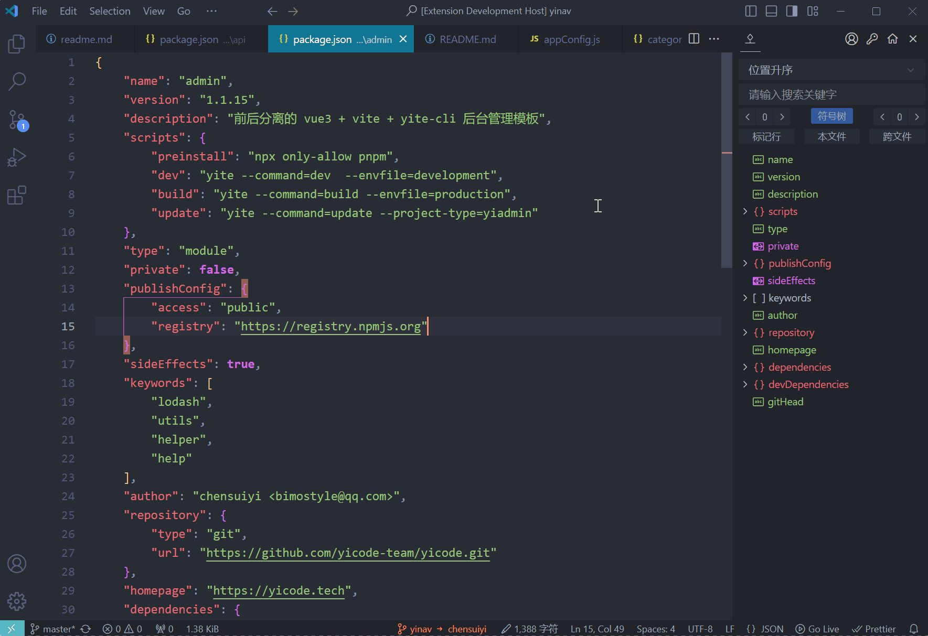Screen dimensions: 928x636
Task: Open the File menu
Action: (39, 11)
